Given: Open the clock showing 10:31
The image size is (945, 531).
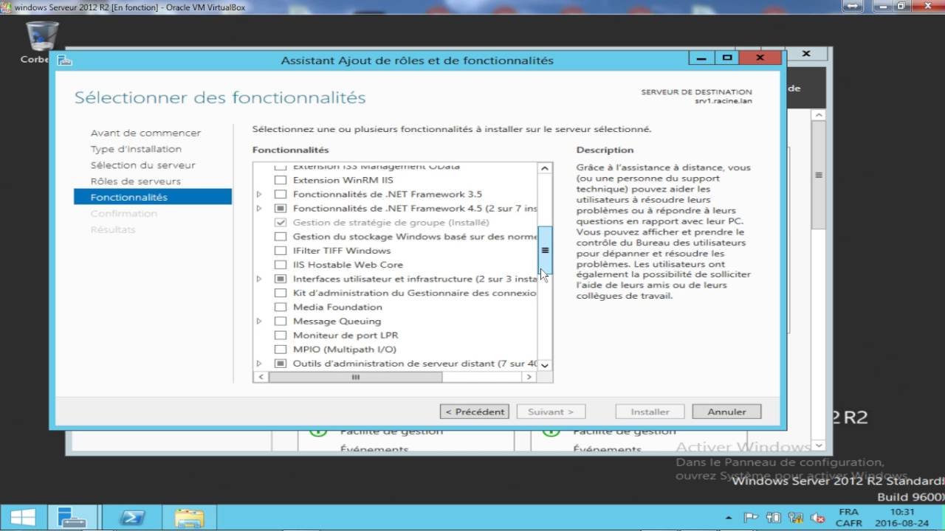Looking at the screenshot, I should click(902, 518).
